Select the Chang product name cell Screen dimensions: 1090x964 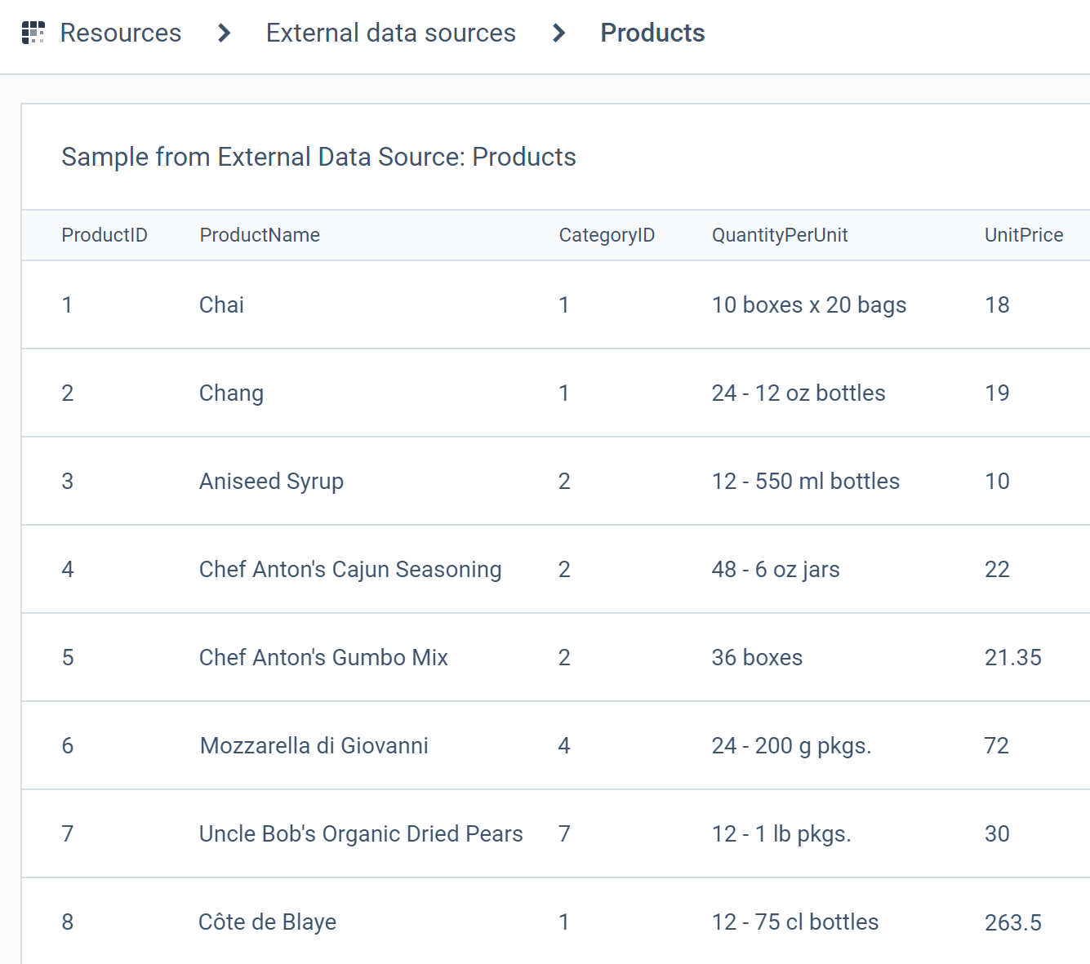click(x=231, y=393)
